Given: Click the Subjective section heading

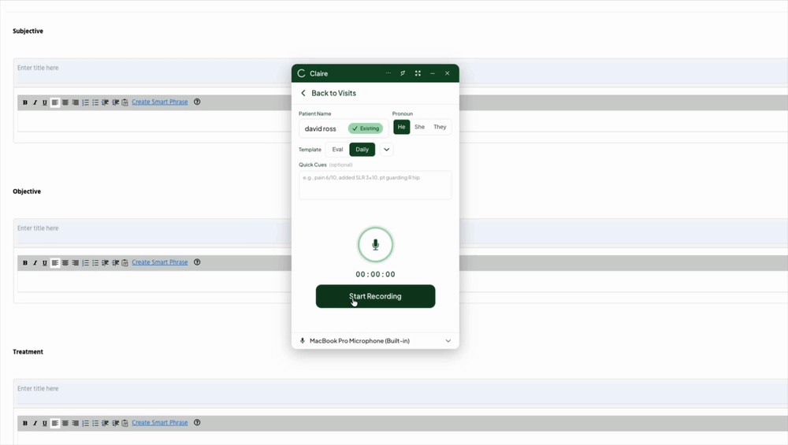Looking at the screenshot, I should (28, 32).
